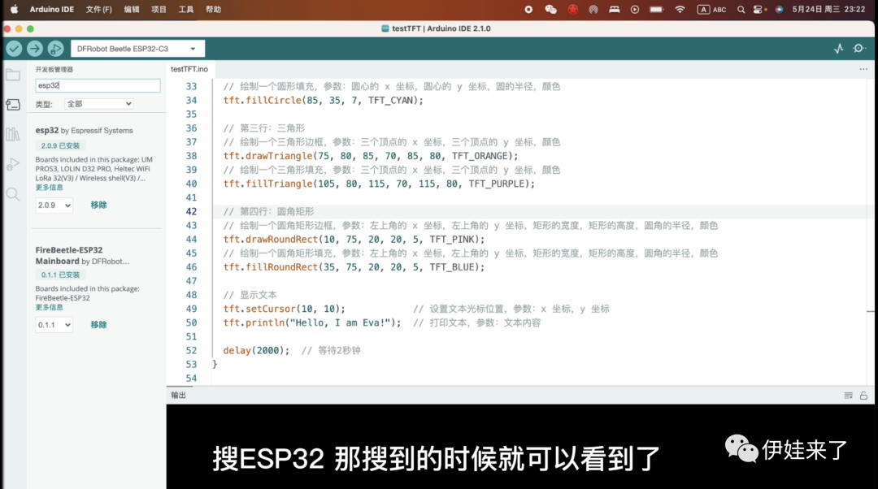Clear the output panel with lines icon
The width and height of the screenshot is (878, 489).
coord(849,396)
